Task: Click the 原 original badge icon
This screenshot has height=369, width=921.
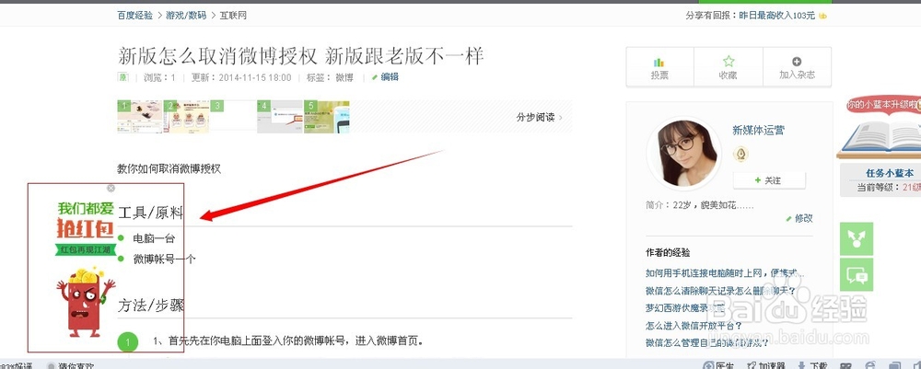Action: click(x=123, y=77)
